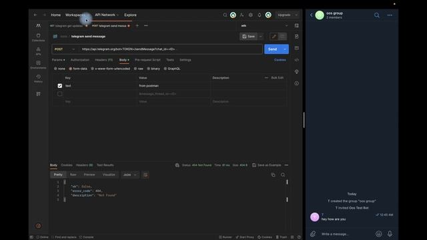
Task: Open emoji picker in Telegram
Action: pyautogui.click(x=378, y=234)
